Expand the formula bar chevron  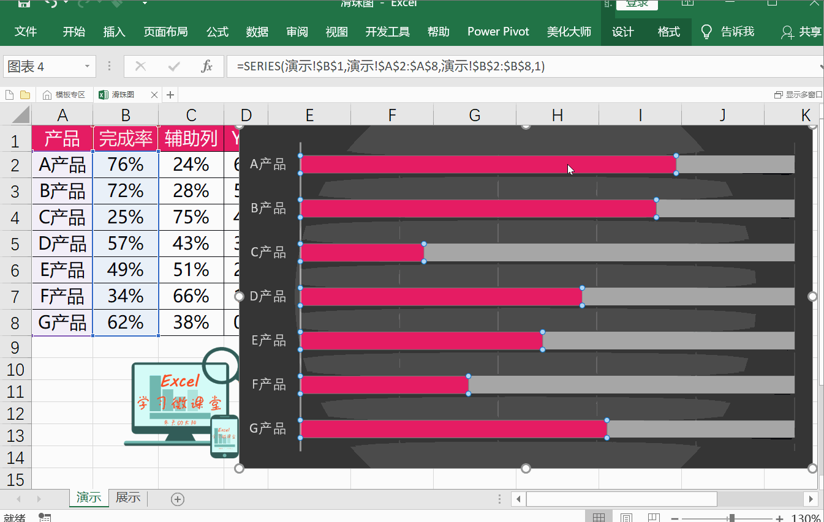click(x=821, y=66)
